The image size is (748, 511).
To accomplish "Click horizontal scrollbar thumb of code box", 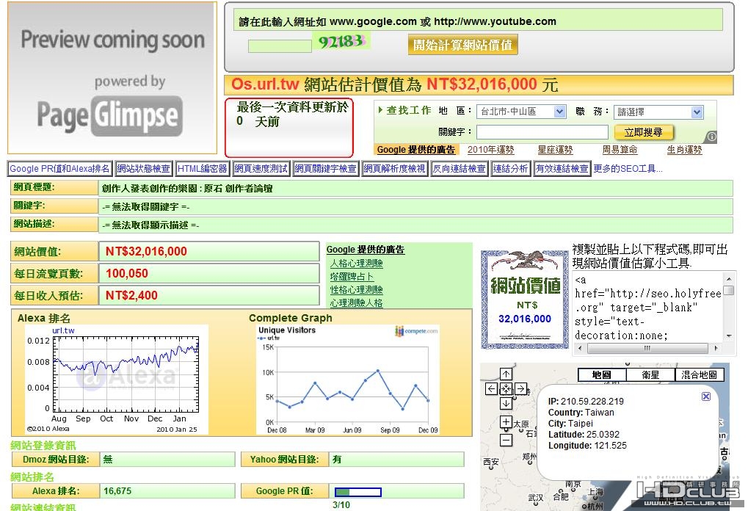I will pyautogui.click(x=647, y=348).
